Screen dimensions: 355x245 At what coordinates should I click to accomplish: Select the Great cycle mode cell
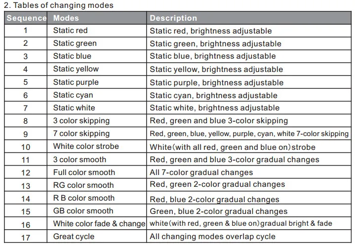[x=97, y=237]
